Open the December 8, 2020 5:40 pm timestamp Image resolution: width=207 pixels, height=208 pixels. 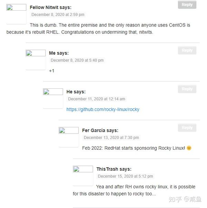click(77, 60)
